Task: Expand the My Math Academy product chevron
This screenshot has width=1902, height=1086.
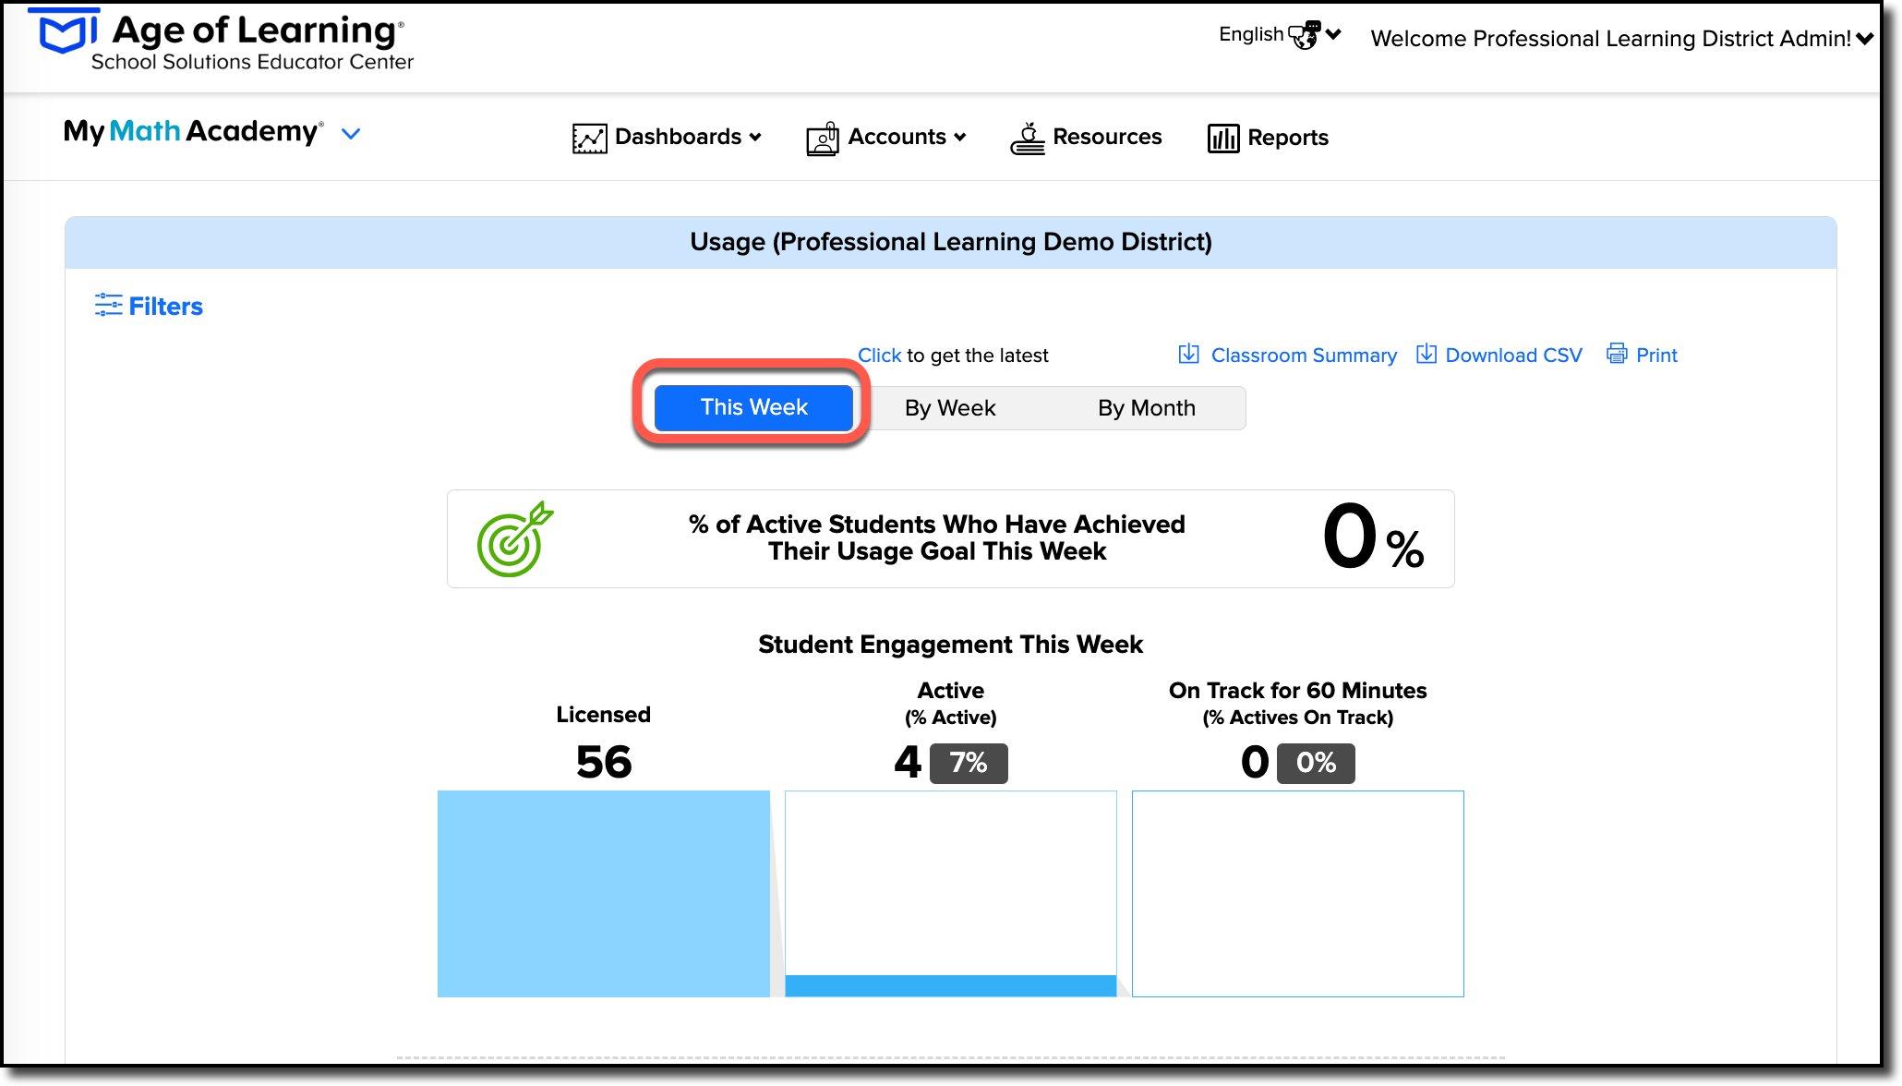Action: pyautogui.click(x=351, y=134)
